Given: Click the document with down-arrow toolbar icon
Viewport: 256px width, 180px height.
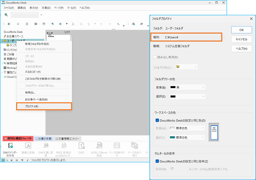Looking at the screenshot, I should click(27, 24).
